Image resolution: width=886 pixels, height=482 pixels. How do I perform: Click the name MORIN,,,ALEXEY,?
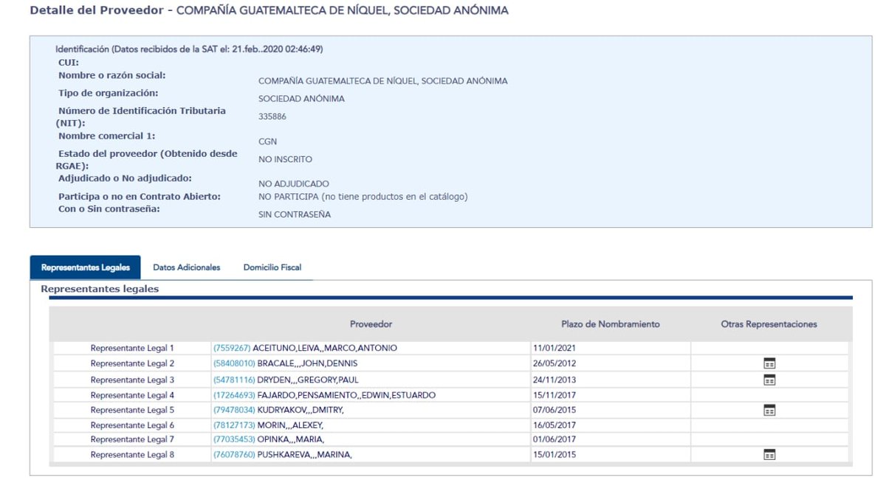[x=291, y=425]
